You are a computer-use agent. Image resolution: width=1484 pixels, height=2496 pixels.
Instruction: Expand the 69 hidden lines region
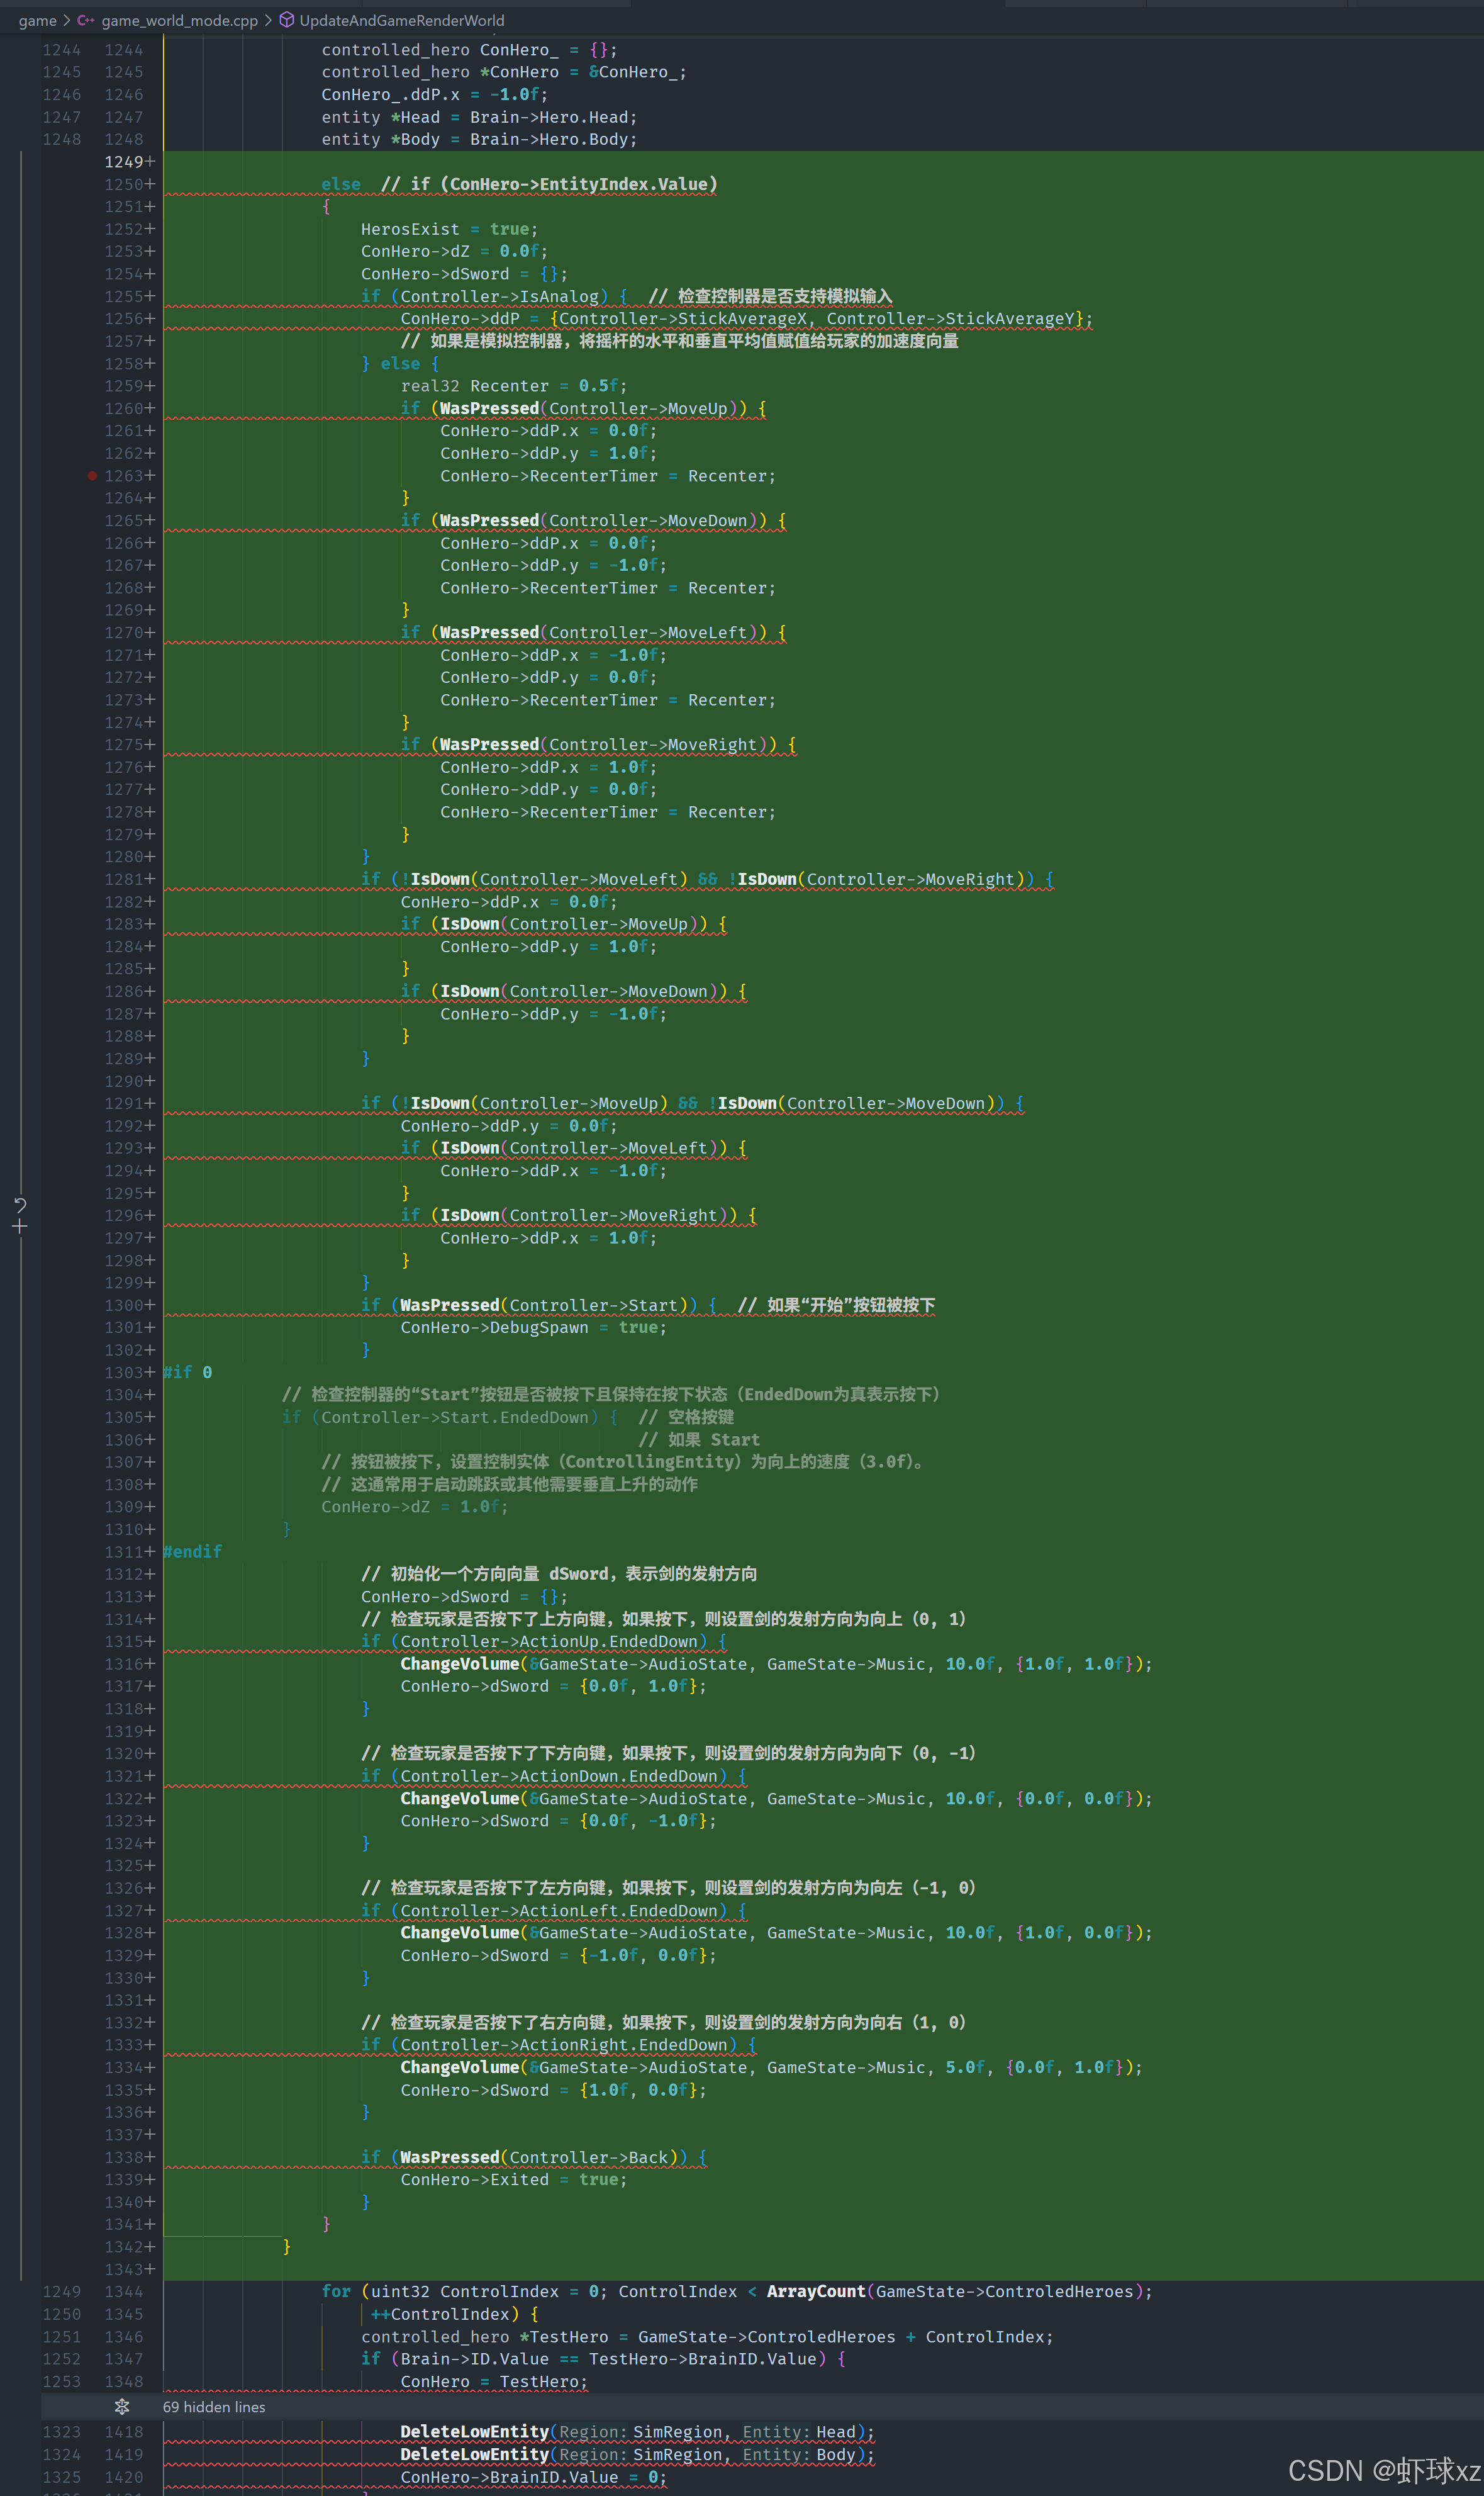(214, 2406)
